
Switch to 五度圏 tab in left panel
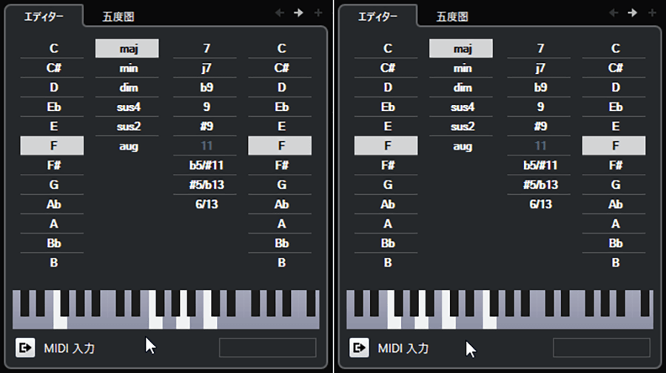point(118,16)
